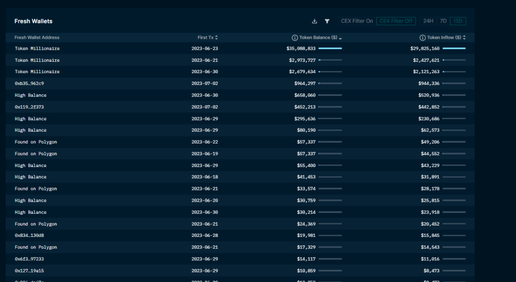
Task: Click the $29,825,160 token inflow bar
Action: tap(454, 48)
